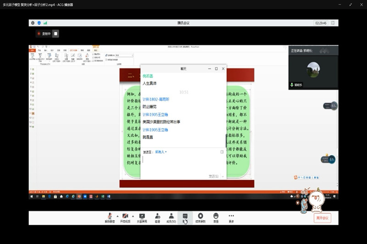This screenshot has width=367, height=244.
Task: Click the chat file icon above the input
Action: pyautogui.click(x=222, y=152)
